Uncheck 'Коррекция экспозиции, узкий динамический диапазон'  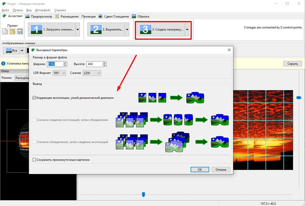coord(34,98)
